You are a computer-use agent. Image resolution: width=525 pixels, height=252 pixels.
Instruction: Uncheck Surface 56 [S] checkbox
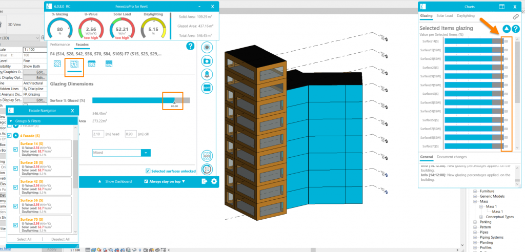coord(15,206)
